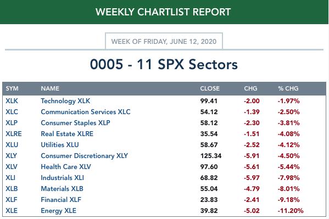
Task: Open Industrials XLI link
Action: point(62,178)
